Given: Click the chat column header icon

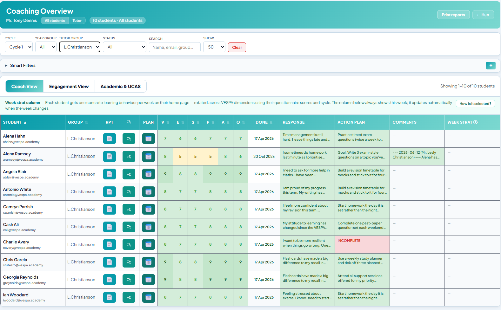Looking at the screenshot, I should coord(129,122).
